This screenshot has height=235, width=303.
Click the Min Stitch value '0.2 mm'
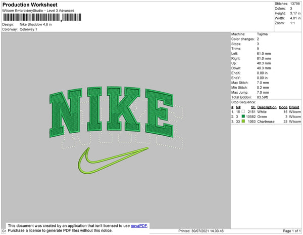point(263,88)
